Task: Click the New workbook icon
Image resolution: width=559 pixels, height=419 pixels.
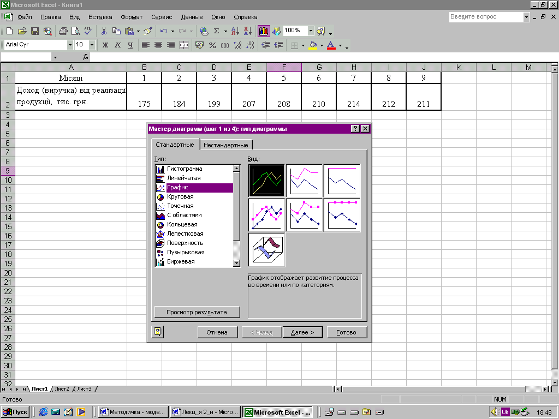Action: [10, 31]
